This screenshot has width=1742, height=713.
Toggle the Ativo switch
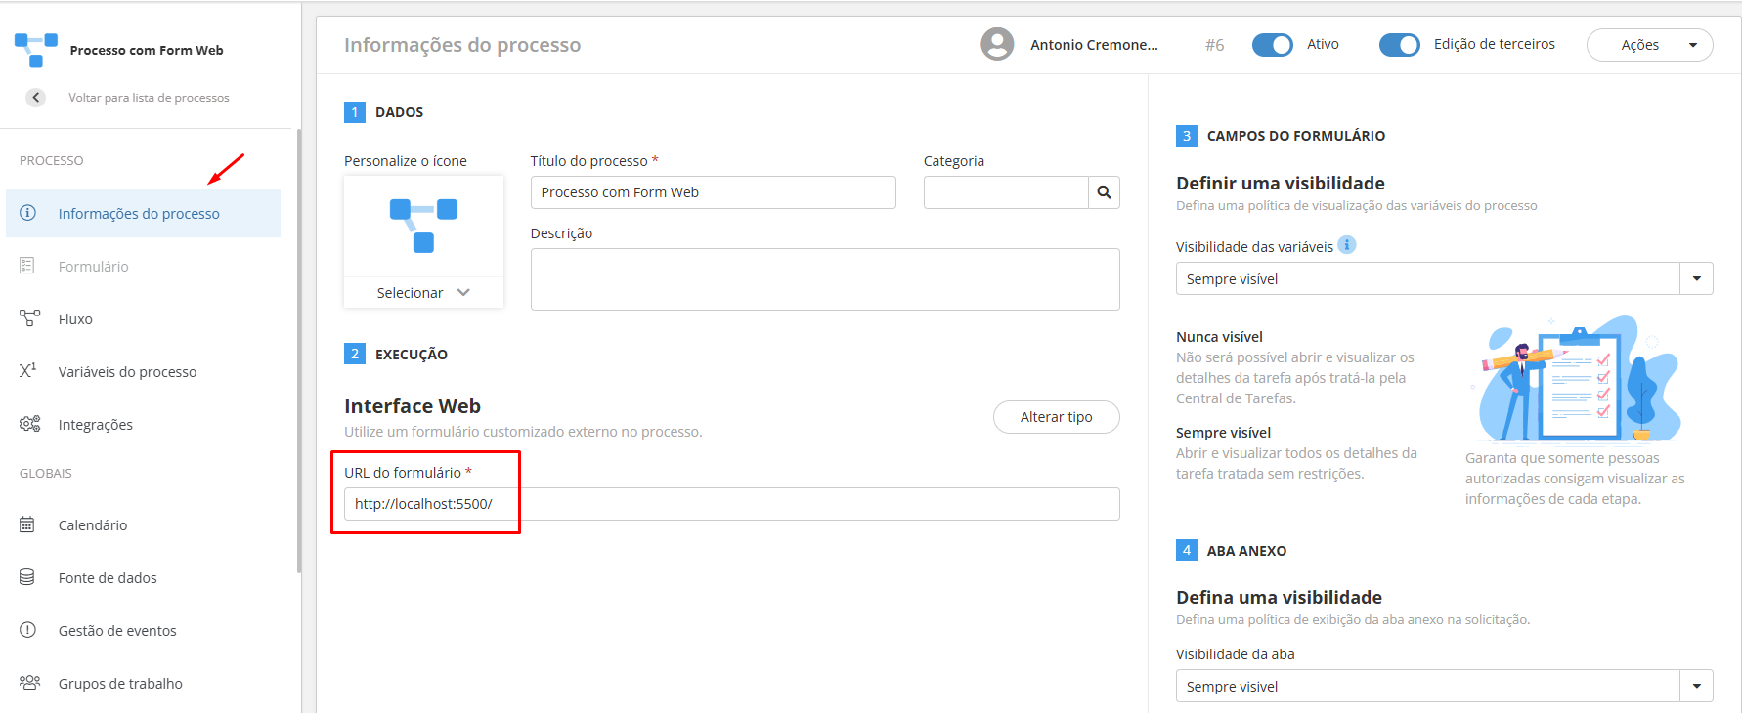[1273, 45]
